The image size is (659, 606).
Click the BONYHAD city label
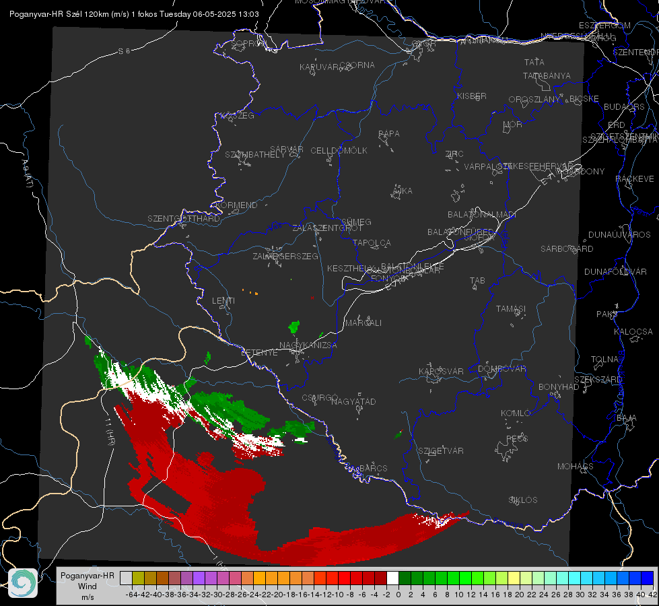pyautogui.click(x=559, y=387)
